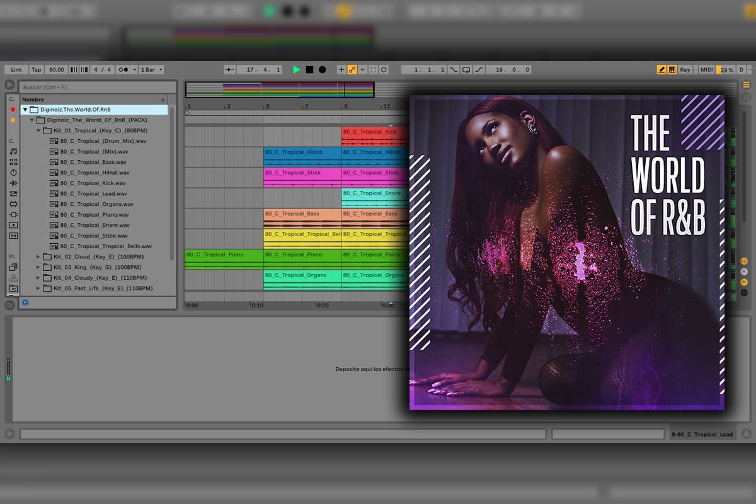Viewport: 756px width, 504px height.
Task: Select the red 80_C_Tropical_Kick clip
Action: tap(375, 136)
